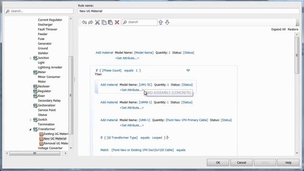Click [UM48-1] model name link
This screenshot has height=171, width=304.
[x=145, y=102]
